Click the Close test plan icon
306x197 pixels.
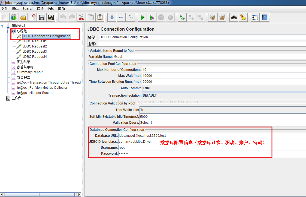tap(32, 17)
